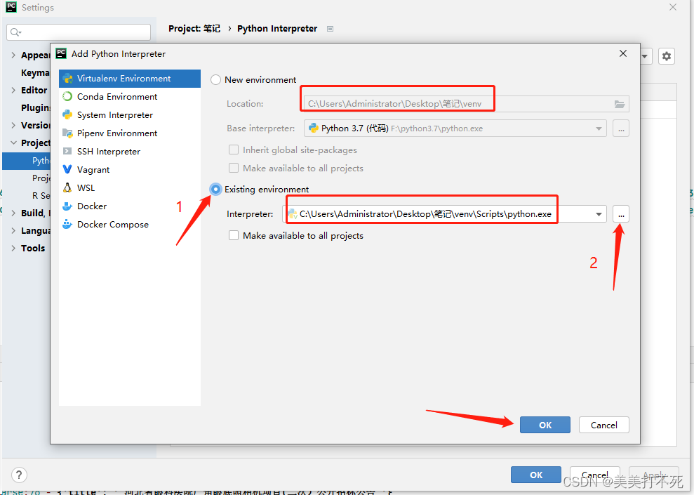Image resolution: width=694 pixels, height=495 pixels.
Task: Open the Tools settings category
Action: [33, 248]
